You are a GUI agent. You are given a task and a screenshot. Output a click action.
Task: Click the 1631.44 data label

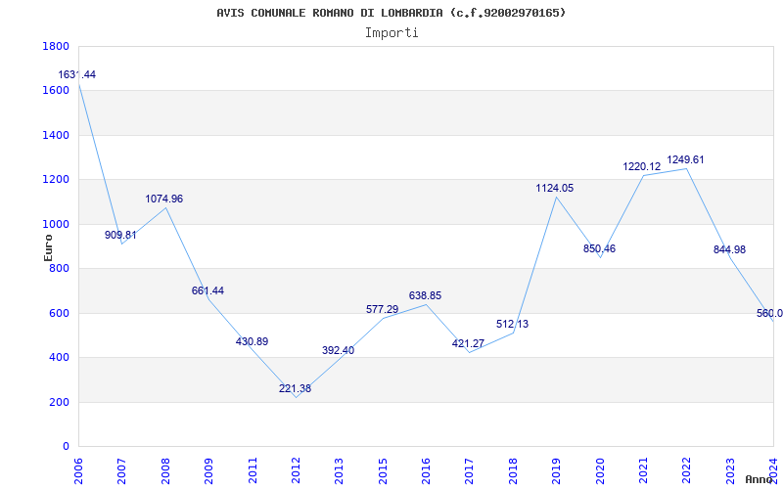77,75
